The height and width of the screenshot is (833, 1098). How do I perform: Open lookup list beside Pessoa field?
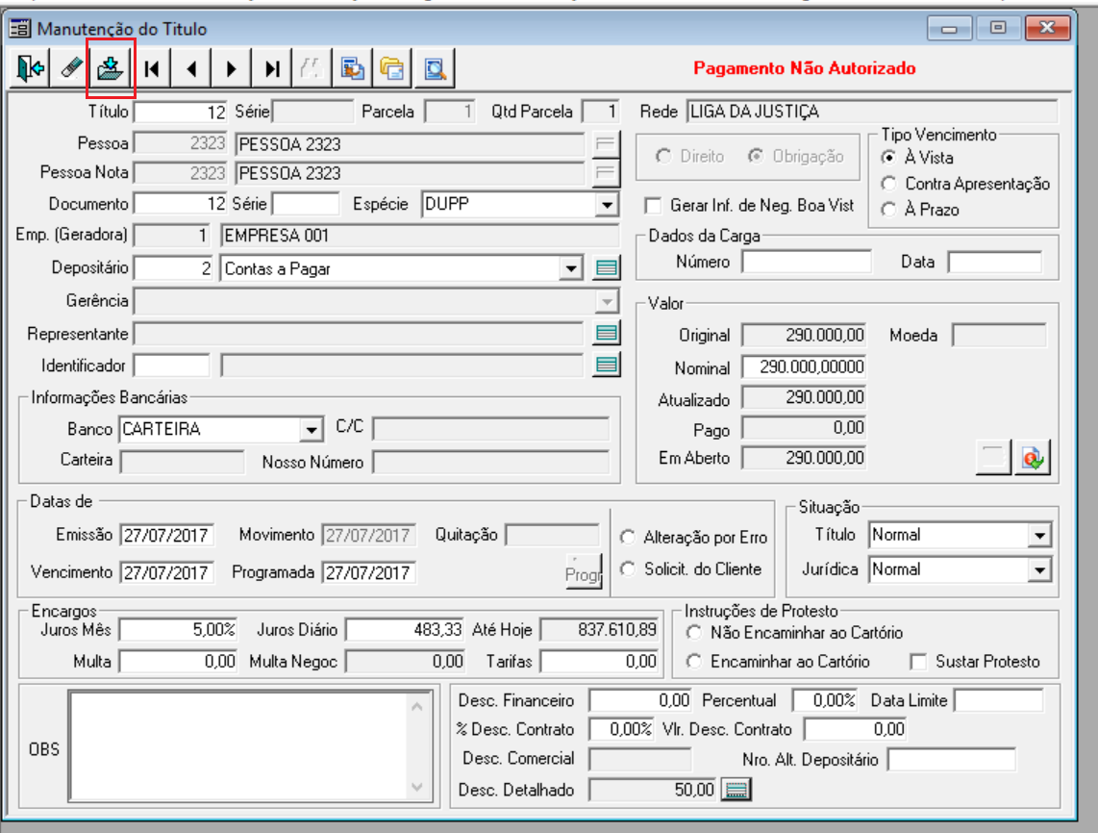point(606,144)
